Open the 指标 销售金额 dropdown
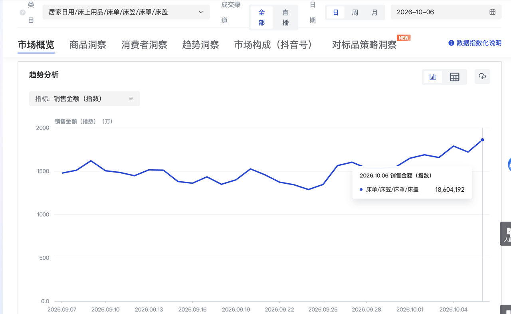The height and width of the screenshot is (314, 511). click(x=85, y=99)
